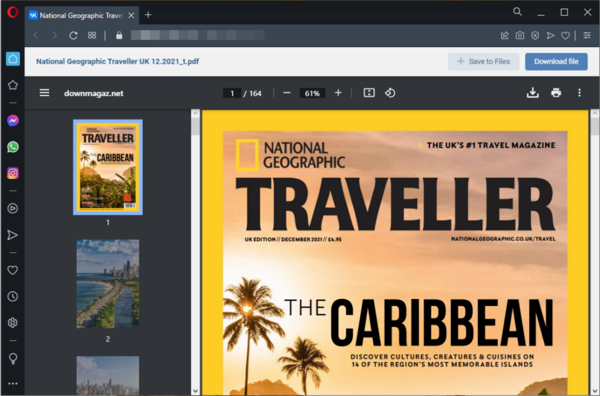Screen dimensions: 600x396
Task: Open the PDF viewer more actions menu
Action: [579, 93]
